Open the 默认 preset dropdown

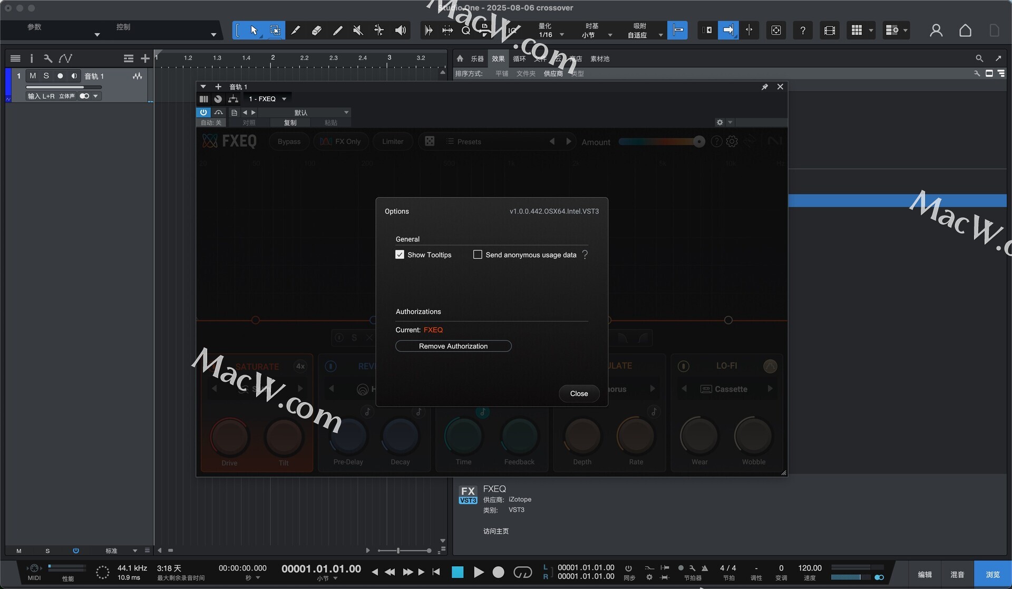[304, 113]
